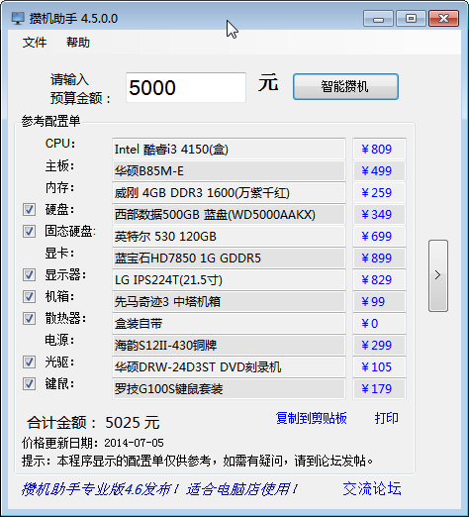The width and height of the screenshot is (469, 517).
Task: Click the ¥899 graphics card price
Action: 379,258
